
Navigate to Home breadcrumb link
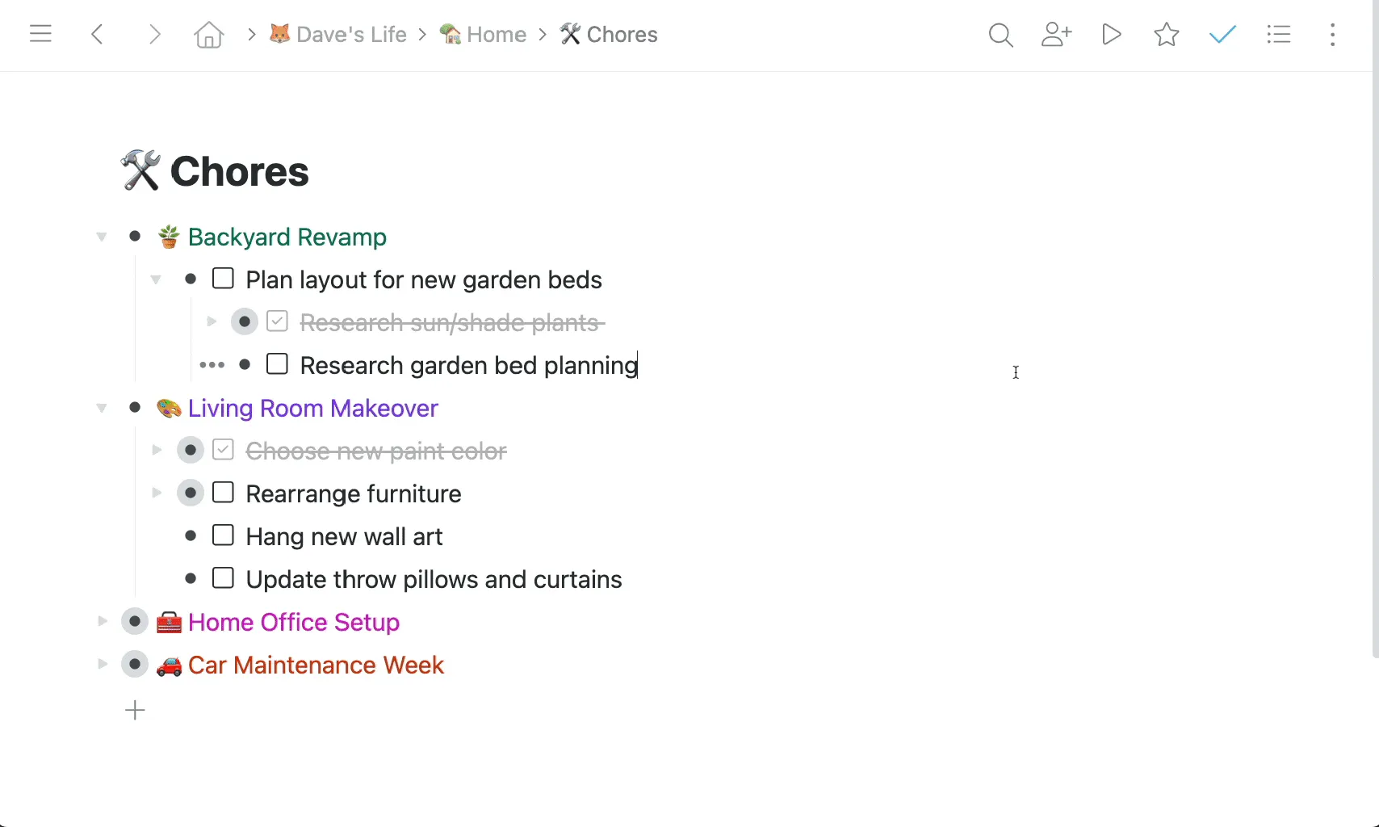tap(483, 34)
